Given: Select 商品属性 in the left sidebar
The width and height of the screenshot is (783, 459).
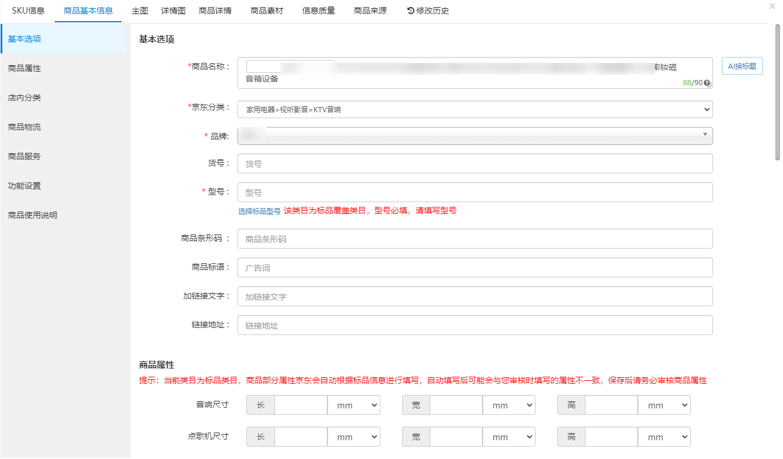Looking at the screenshot, I should [25, 68].
